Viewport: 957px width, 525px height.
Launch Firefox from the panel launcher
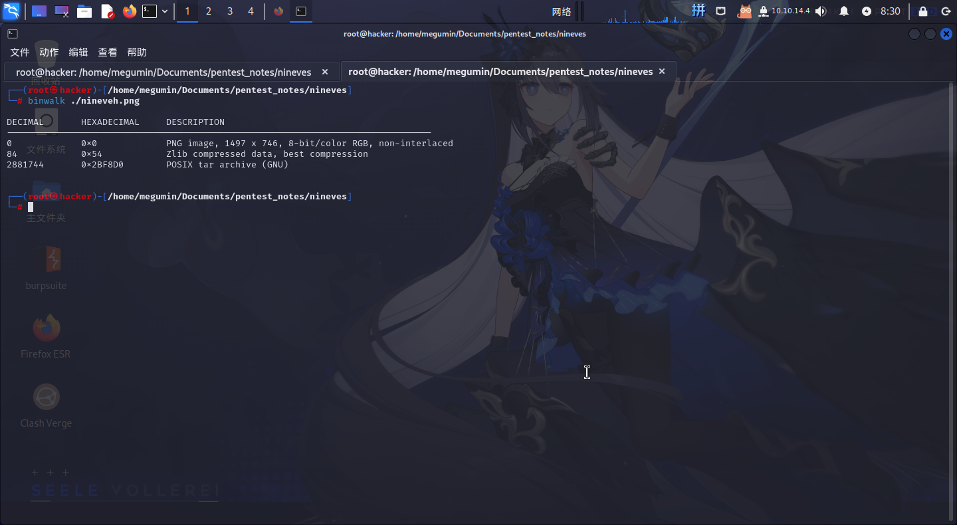(130, 11)
